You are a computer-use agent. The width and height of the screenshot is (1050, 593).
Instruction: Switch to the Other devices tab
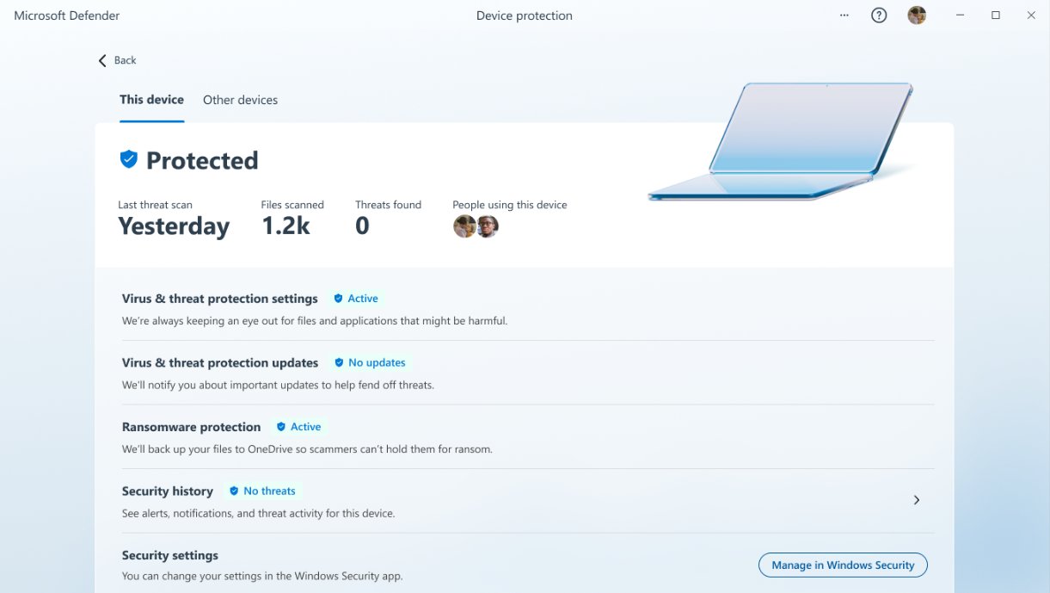240,100
